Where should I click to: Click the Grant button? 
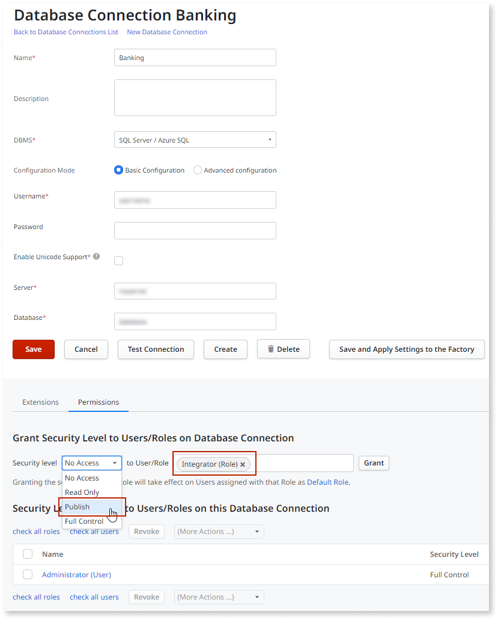[x=374, y=463]
